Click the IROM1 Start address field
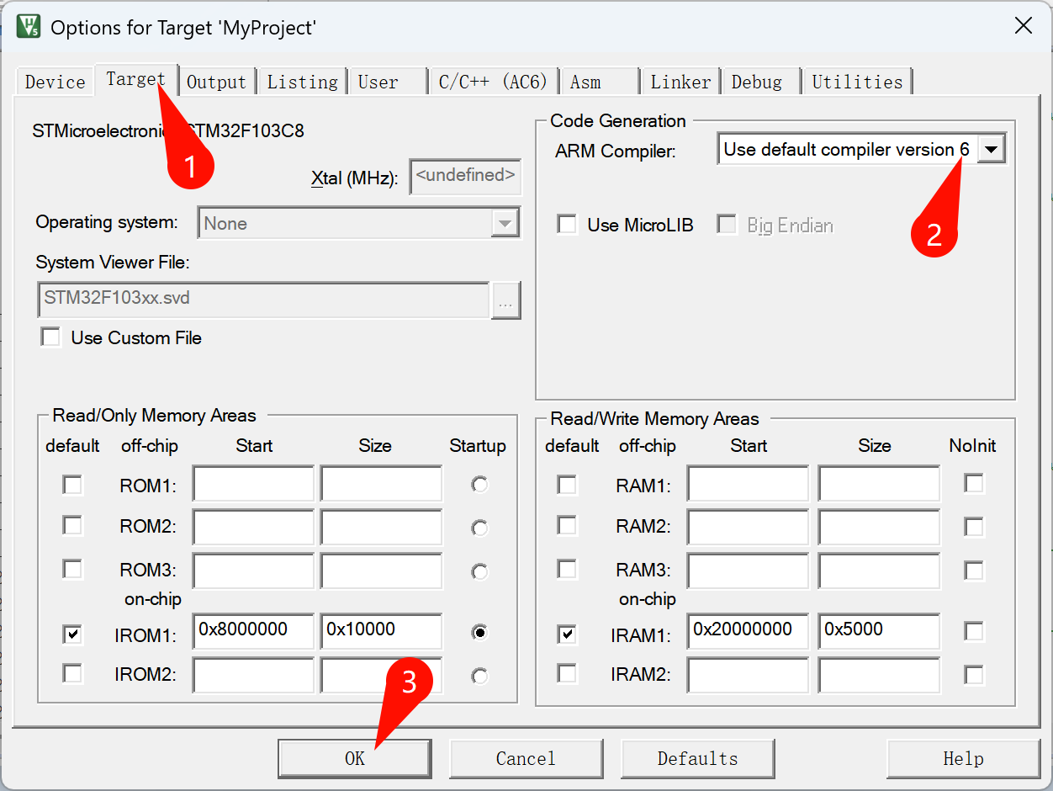 click(253, 630)
